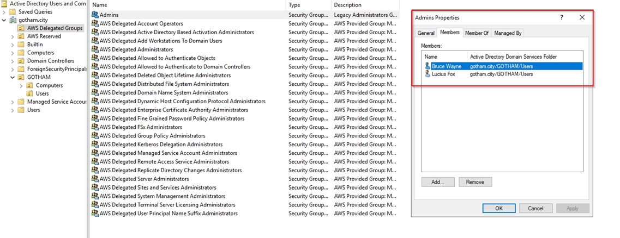This screenshot has width=620, height=238.
Task: Click the gotham.city domain icon
Action: coord(13,20)
